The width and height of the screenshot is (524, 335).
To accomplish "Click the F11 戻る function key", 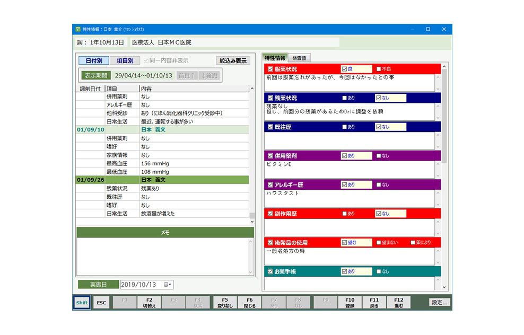I will [x=374, y=303].
